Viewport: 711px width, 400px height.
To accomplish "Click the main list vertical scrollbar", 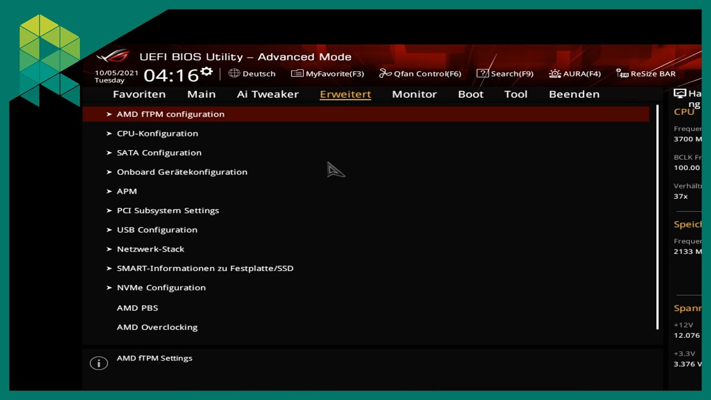I will 658,217.
